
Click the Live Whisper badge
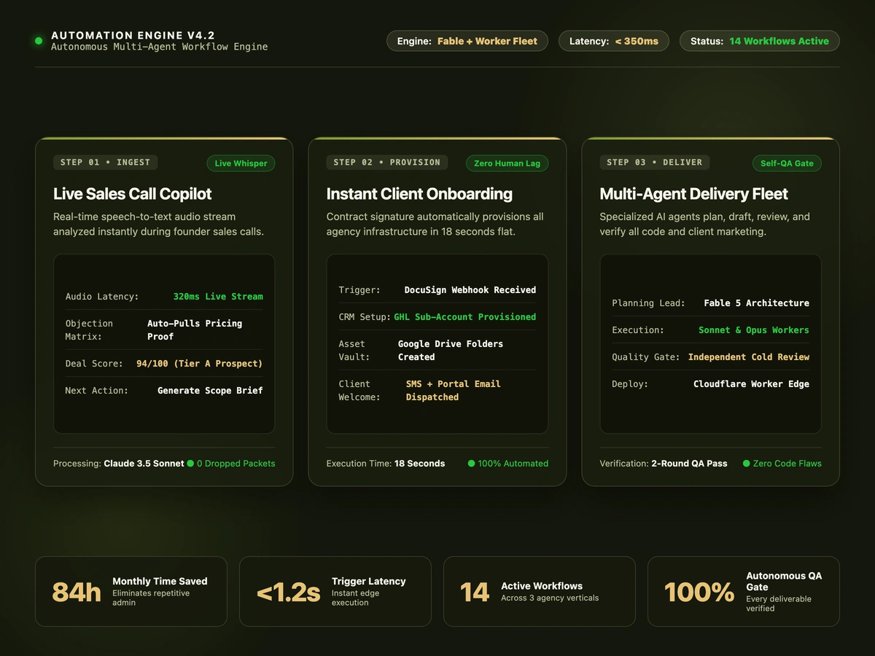(x=241, y=163)
